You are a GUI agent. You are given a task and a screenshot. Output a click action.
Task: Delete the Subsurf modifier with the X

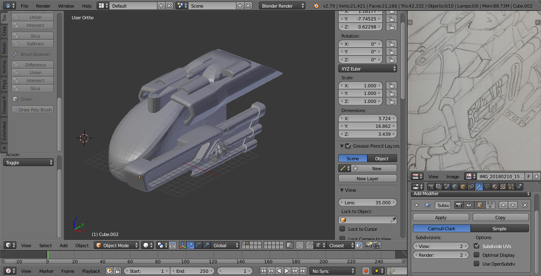pyautogui.click(x=525, y=205)
